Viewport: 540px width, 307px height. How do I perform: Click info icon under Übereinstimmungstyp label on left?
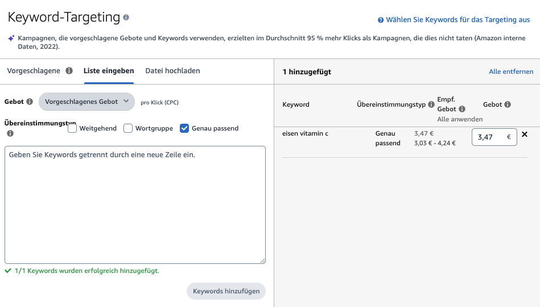[10, 133]
